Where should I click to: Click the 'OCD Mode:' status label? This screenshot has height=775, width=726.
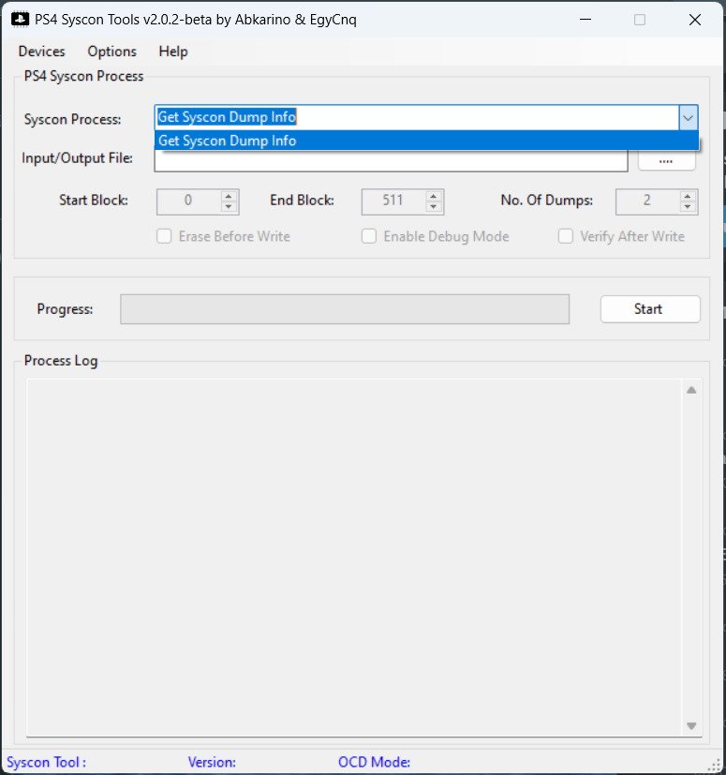(x=374, y=762)
